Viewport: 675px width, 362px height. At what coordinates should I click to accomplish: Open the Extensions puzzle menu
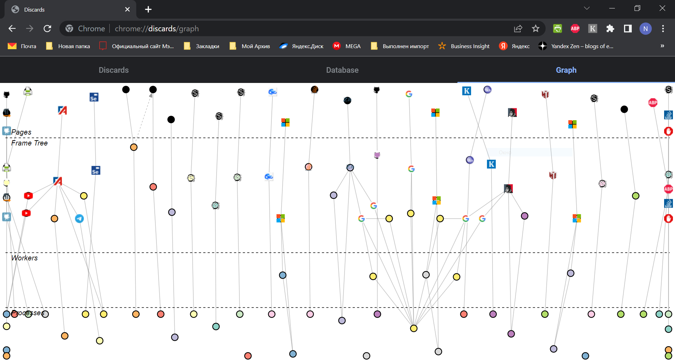[610, 28]
